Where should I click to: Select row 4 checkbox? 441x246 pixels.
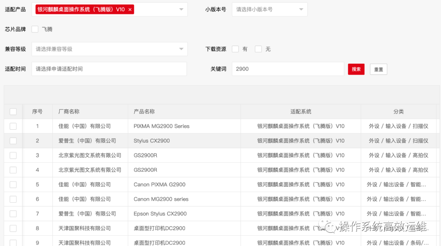(x=13, y=170)
